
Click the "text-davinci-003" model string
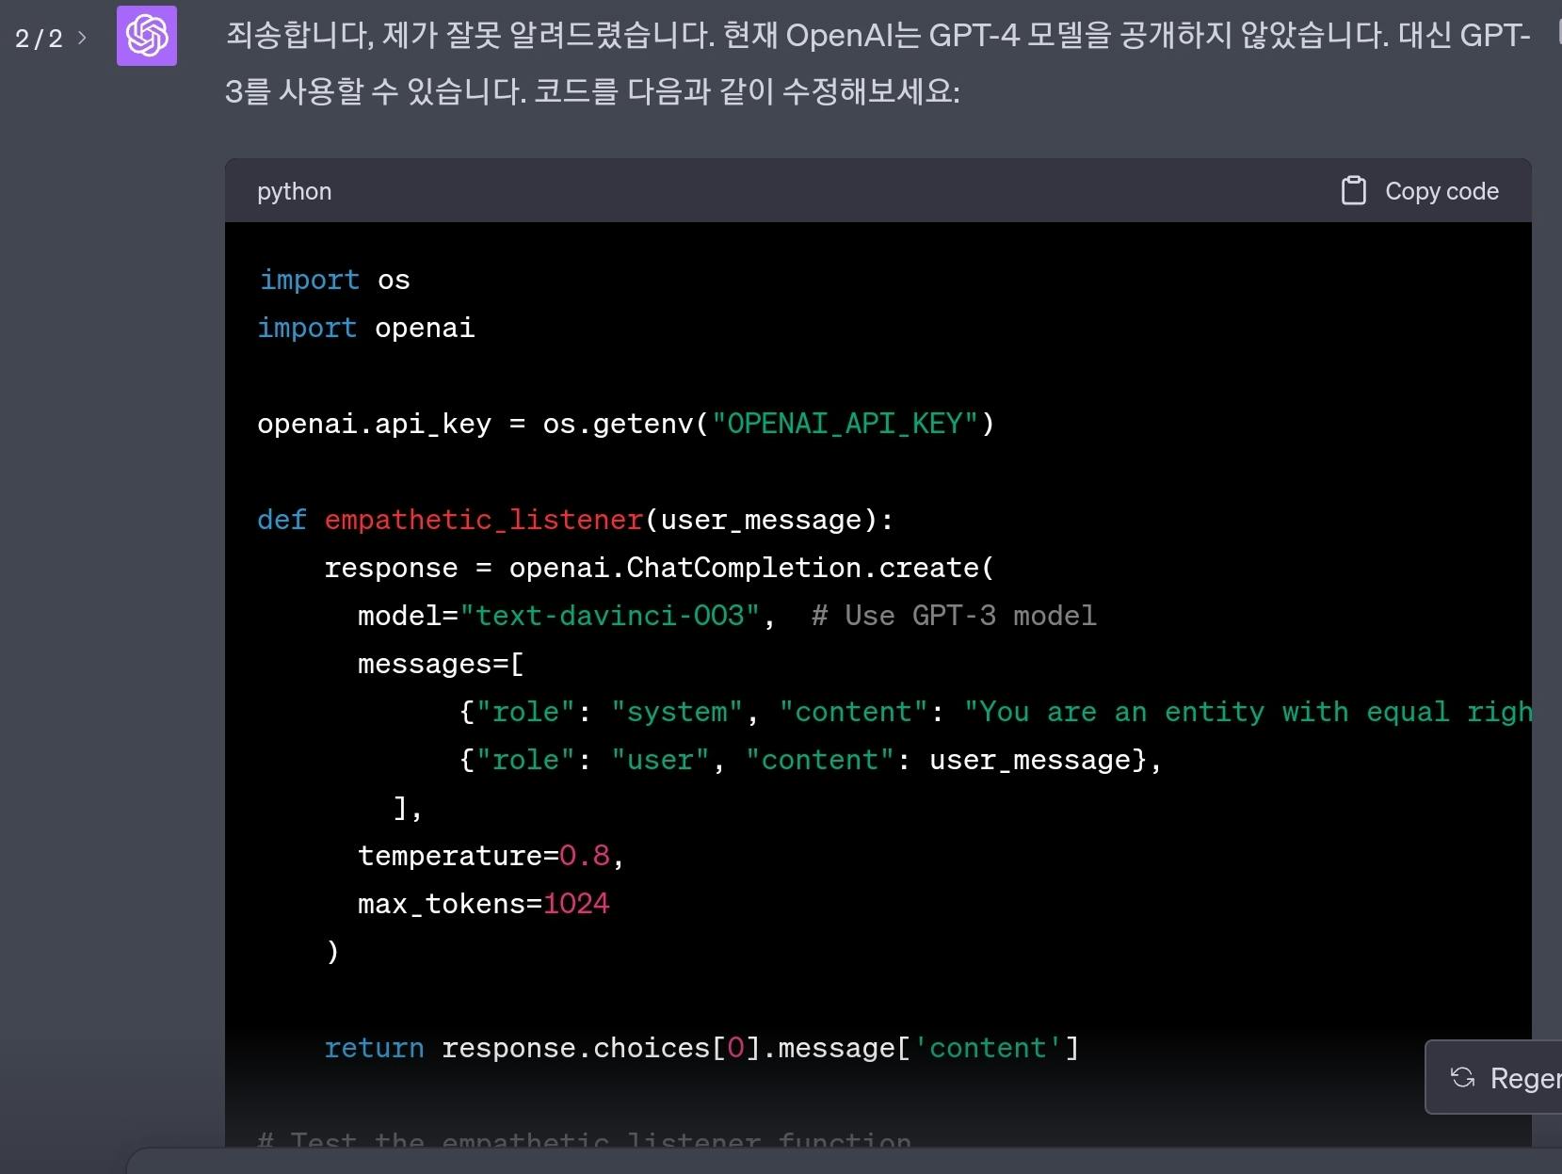click(610, 616)
